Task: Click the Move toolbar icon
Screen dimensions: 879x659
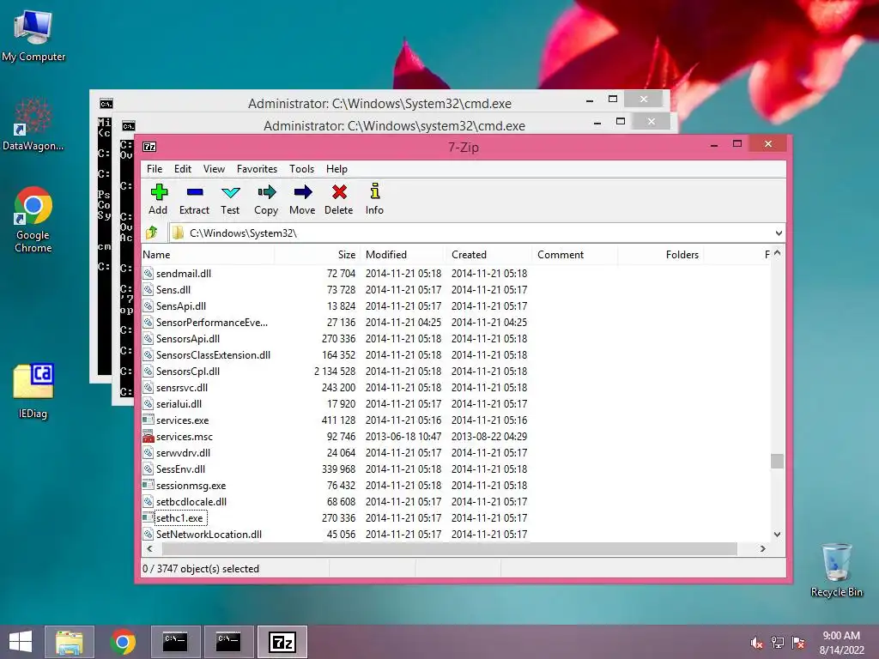Action: click(303, 192)
